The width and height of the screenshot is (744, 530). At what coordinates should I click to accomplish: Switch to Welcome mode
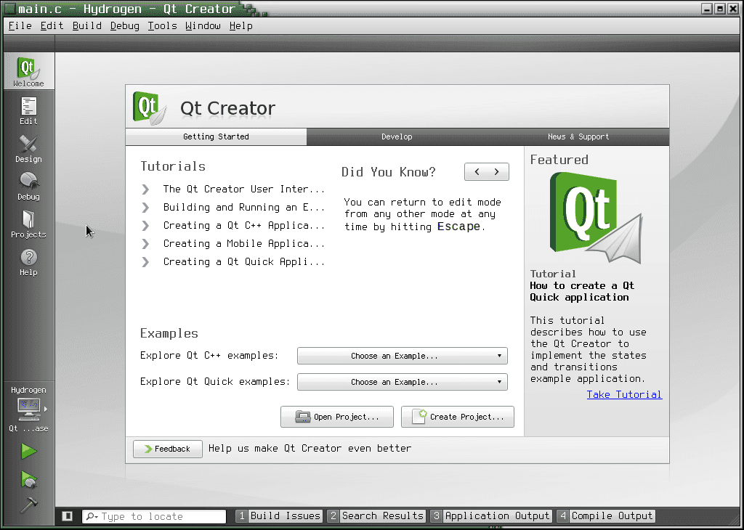(28, 71)
